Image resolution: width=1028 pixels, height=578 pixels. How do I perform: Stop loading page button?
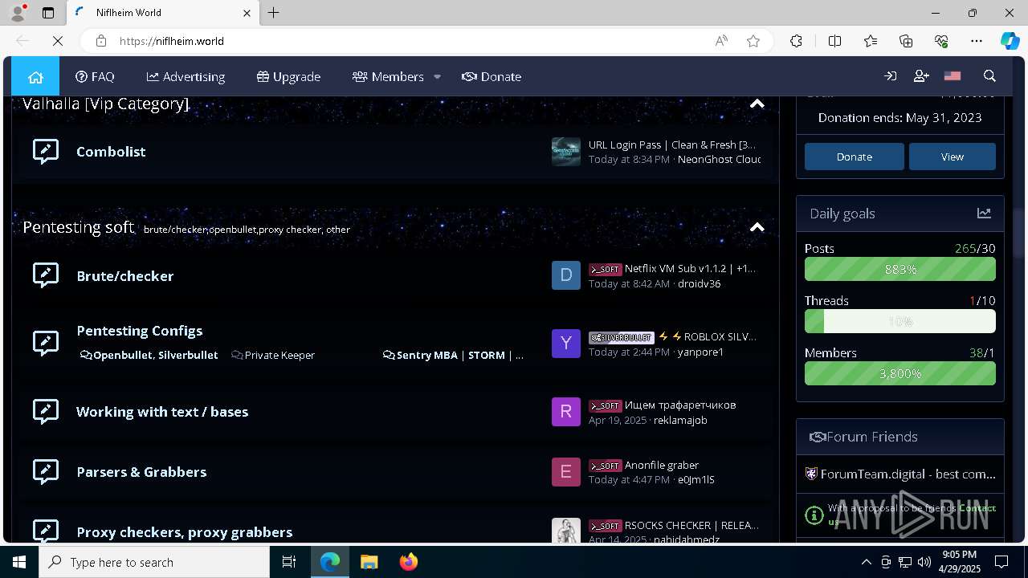click(x=58, y=41)
